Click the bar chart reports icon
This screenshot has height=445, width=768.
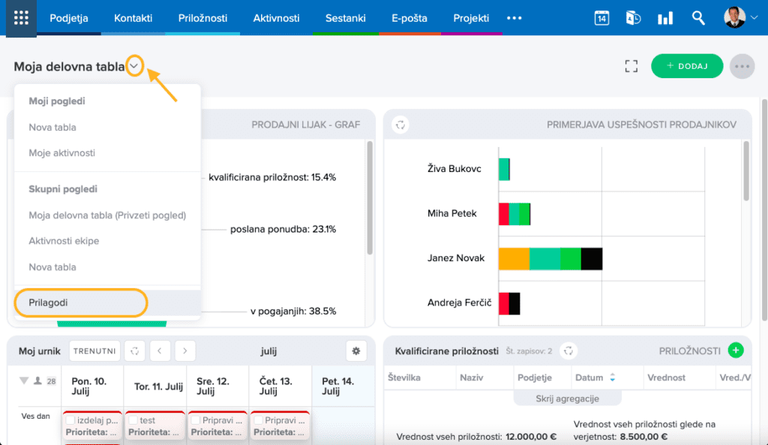pyautogui.click(x=664, y=18)
